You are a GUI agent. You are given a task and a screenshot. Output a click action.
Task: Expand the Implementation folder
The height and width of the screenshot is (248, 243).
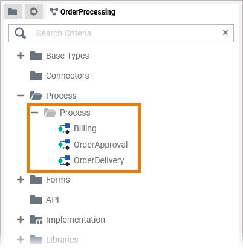21,220
